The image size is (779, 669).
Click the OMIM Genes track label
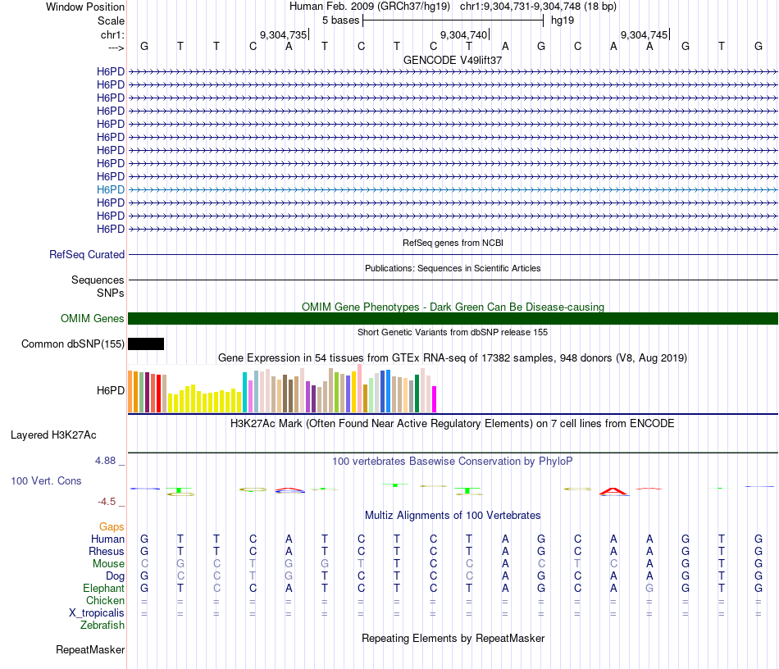(92, 318)
